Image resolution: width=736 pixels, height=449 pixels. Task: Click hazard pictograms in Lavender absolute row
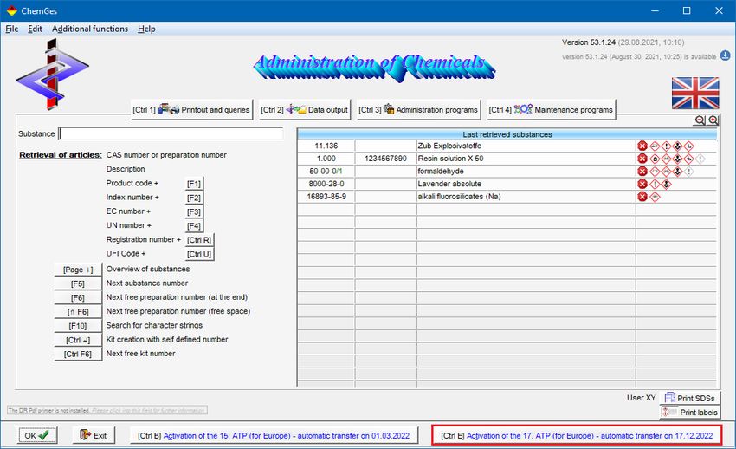coord(661,184)
